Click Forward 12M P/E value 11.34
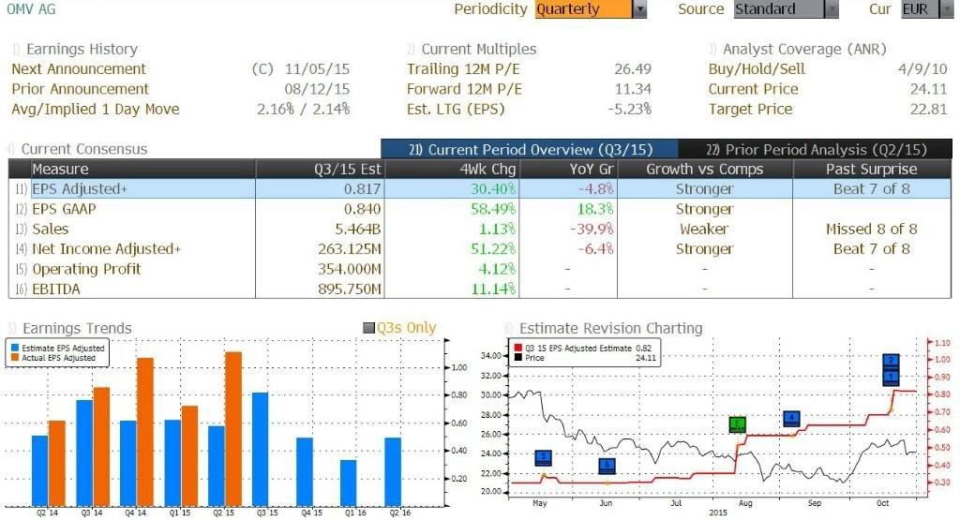 pyautogui.click(x=633, y=89)
